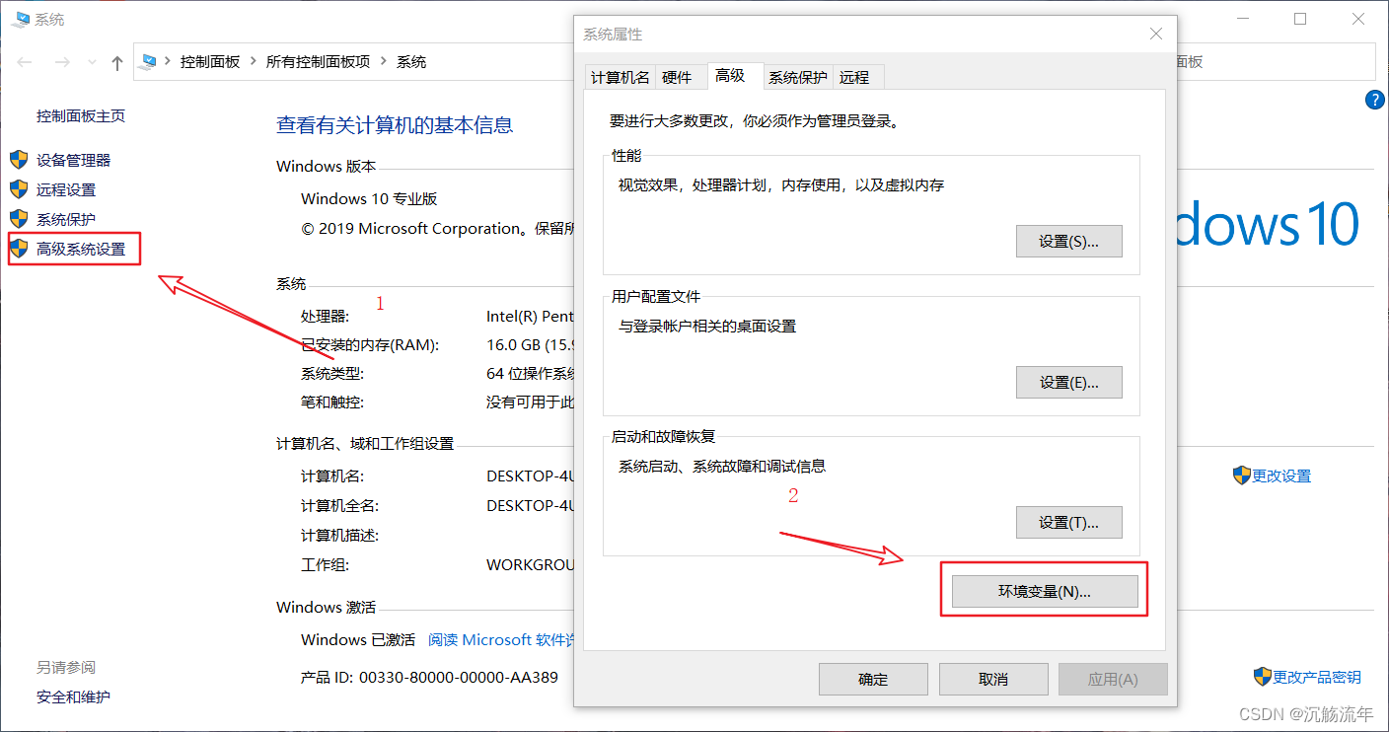Click the 查看有关计算机的基本信息 heading
This screenshot has width=1389, height=732.
[x=395, y=125]
